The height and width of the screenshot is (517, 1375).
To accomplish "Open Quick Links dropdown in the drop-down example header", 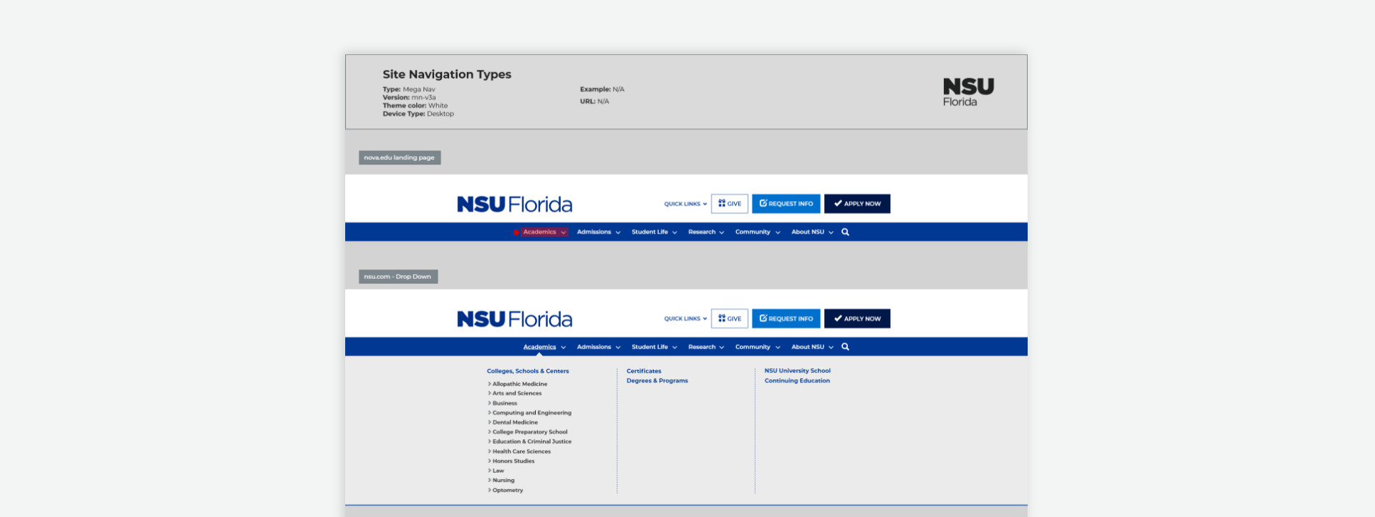I will click(x=685, y=318).
